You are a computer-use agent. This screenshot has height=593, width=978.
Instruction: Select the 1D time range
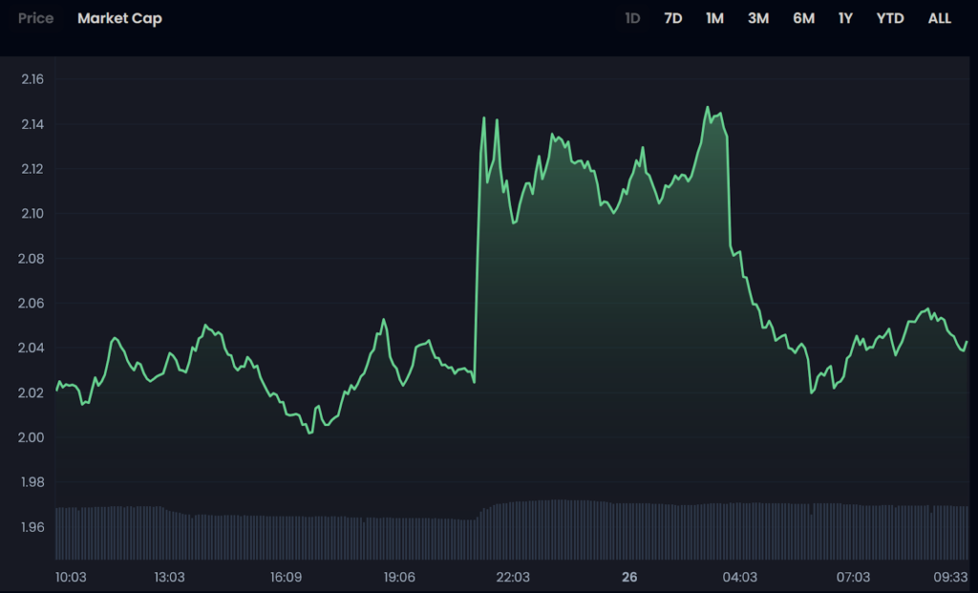[x=632, y=18]
